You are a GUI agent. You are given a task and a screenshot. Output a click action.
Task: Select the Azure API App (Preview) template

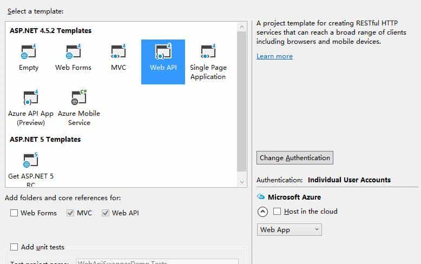pyautogui.click(x=30, y=98)
